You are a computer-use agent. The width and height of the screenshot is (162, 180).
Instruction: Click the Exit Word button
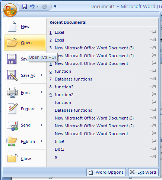pyautogui.click(x=143, y=172)
